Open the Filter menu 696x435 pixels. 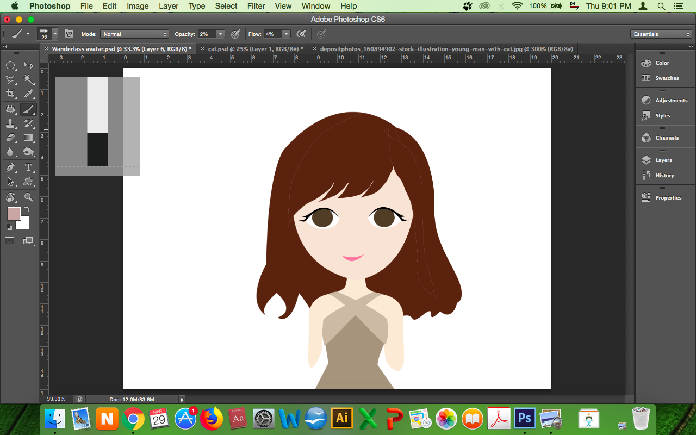click(256, 6)
